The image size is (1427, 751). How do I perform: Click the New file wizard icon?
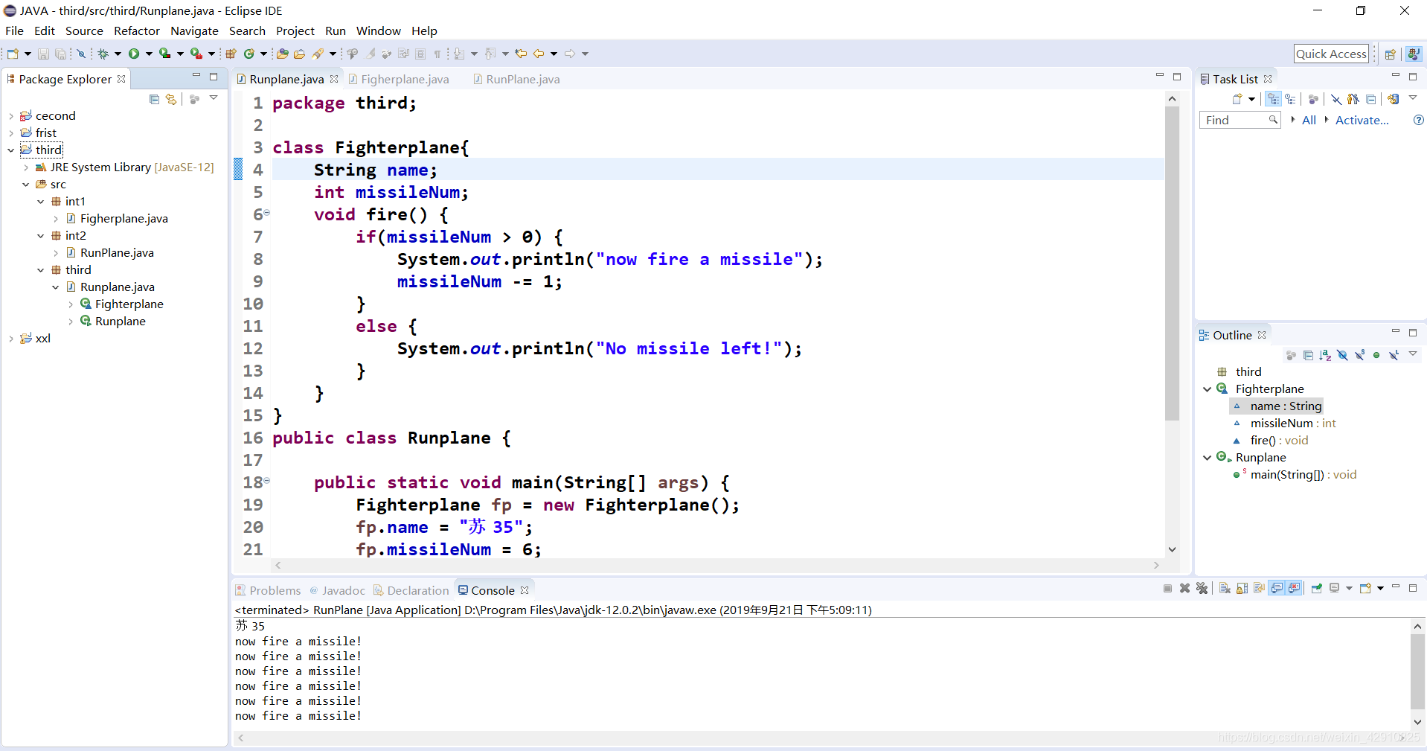pos(13,54)
